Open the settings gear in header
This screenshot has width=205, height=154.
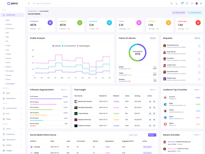pyautogui.click(x=201, y=4)
